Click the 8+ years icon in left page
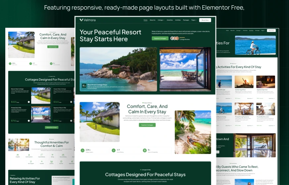The image size is (289, 185). [x=51, y=64]
